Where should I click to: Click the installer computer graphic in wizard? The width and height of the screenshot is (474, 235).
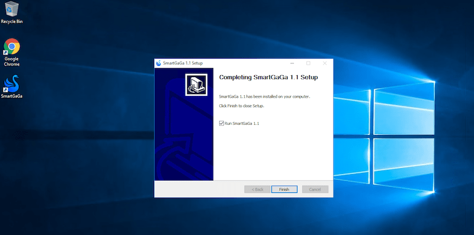click(x=197, y=85)
